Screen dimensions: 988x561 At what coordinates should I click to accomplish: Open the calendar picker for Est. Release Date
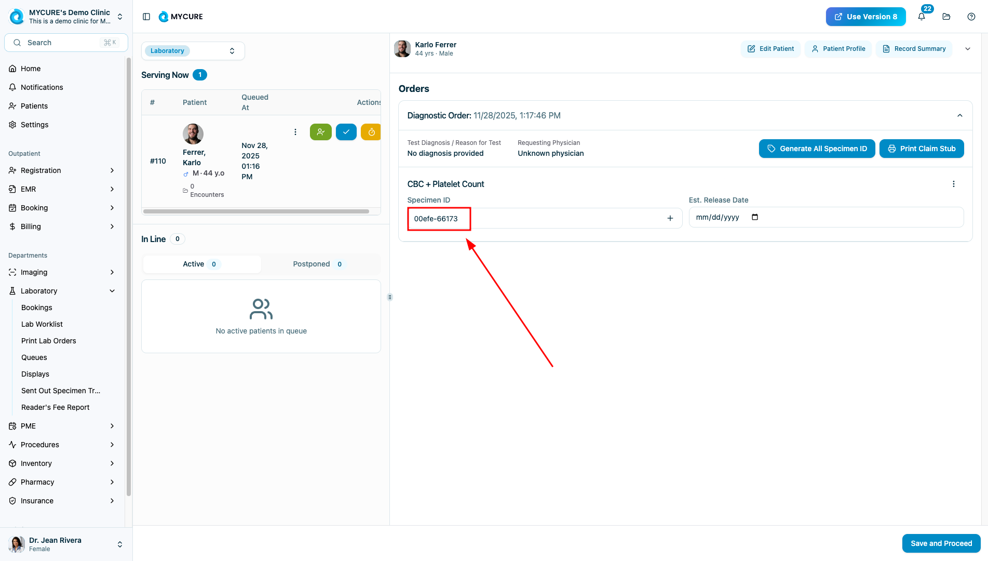[755, 217]
